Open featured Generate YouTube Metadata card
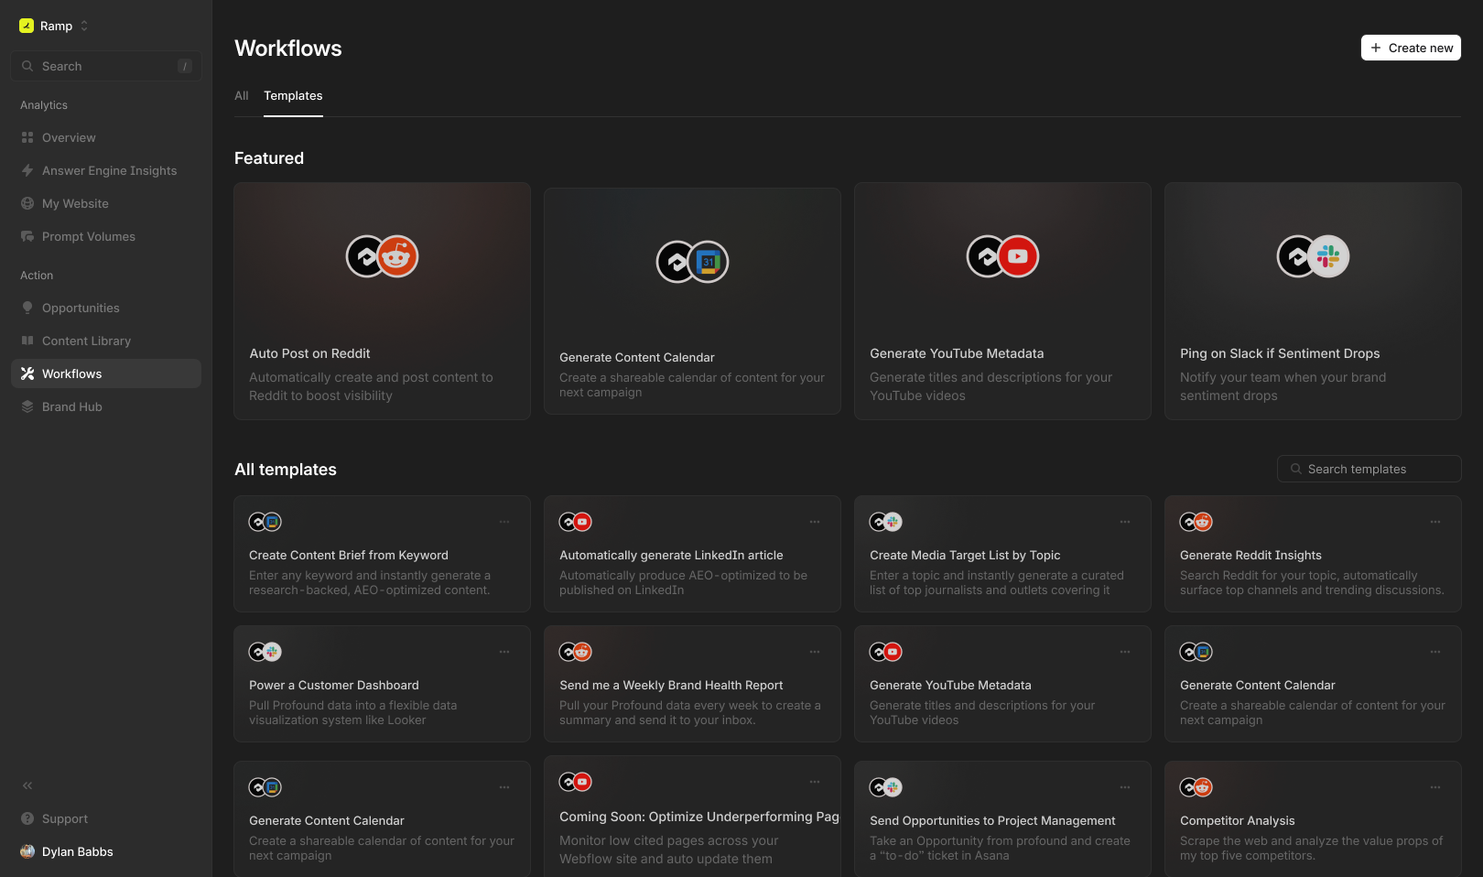Viewport: 1483px width, 877px height. (x=1002, y=301)
